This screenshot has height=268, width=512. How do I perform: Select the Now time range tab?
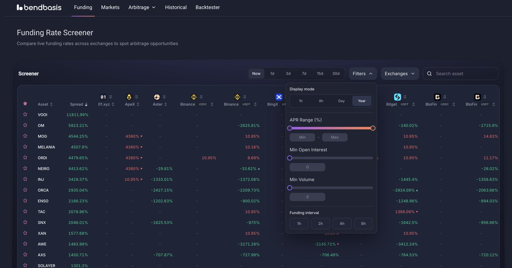(x=256, y=74)
